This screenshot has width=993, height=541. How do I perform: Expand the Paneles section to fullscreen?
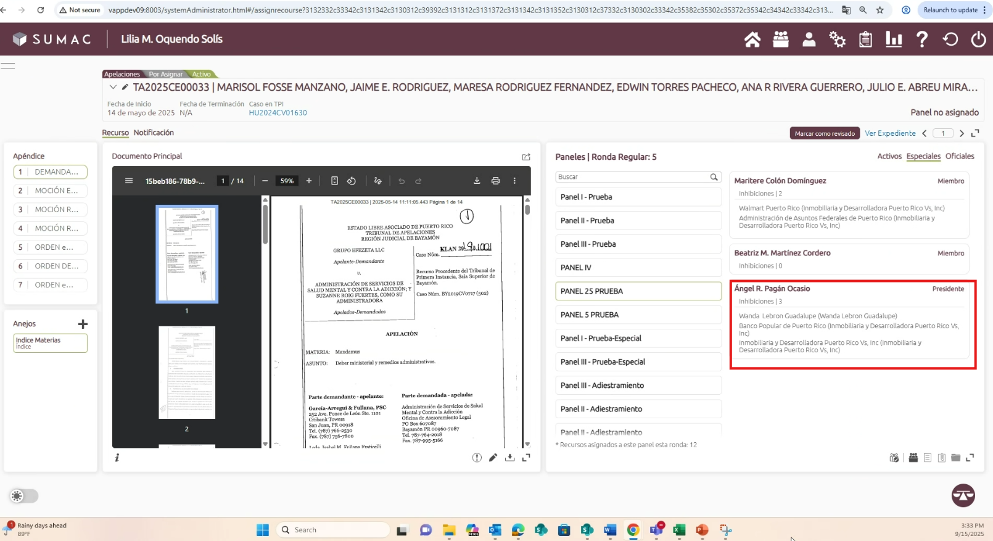[x=970, y=458]
